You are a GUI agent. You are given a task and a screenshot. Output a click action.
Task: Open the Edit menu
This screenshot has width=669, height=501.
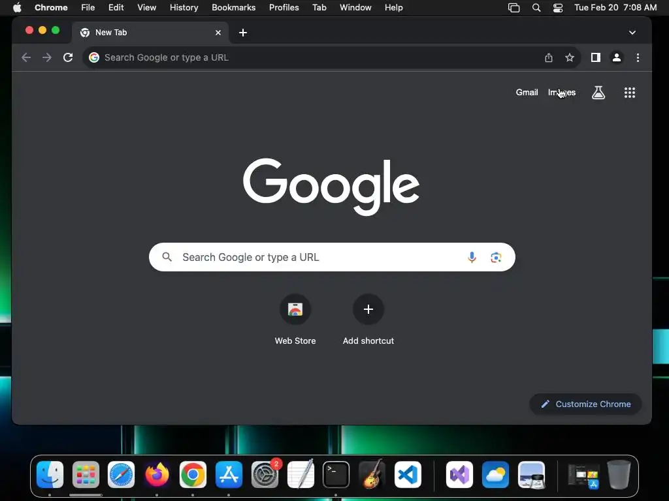pyautogui.click(x=116, y=8)
